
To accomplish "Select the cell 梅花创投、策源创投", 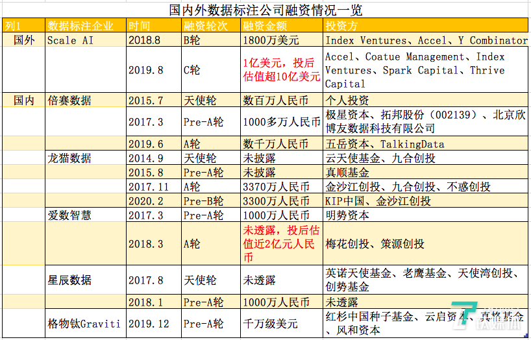I will pos(426,243).
